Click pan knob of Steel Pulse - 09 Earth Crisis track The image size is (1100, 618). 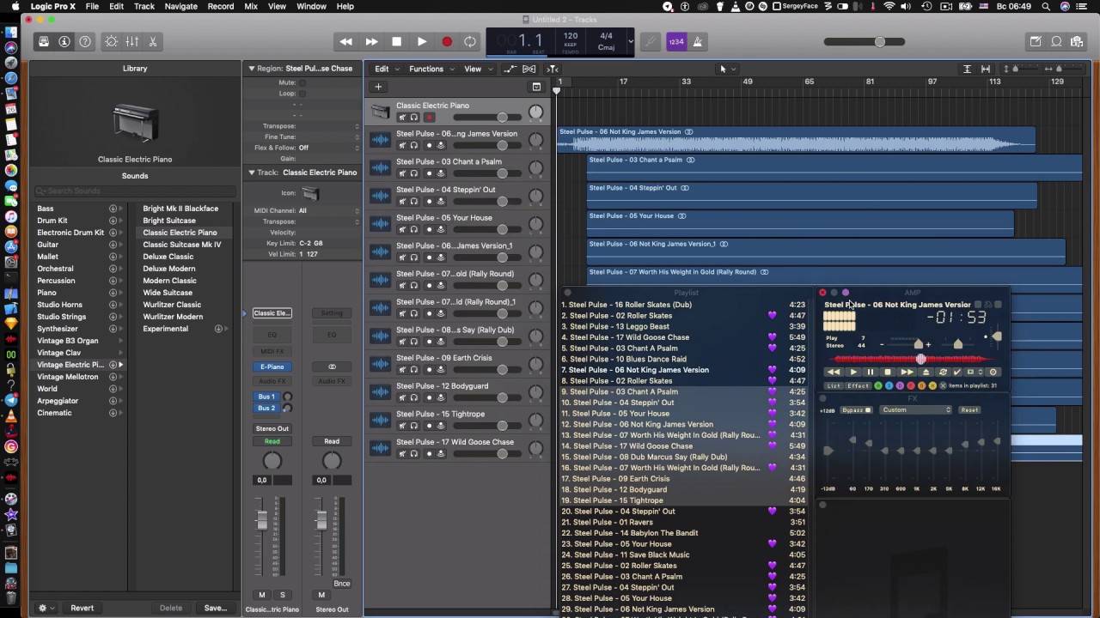coord(536,364)
